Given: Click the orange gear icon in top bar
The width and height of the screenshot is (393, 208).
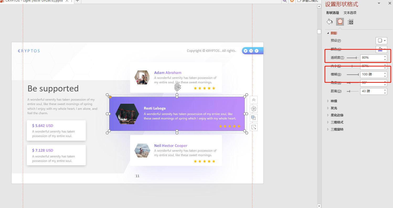Looking at the screenshot, I should (x=292, y=1).
